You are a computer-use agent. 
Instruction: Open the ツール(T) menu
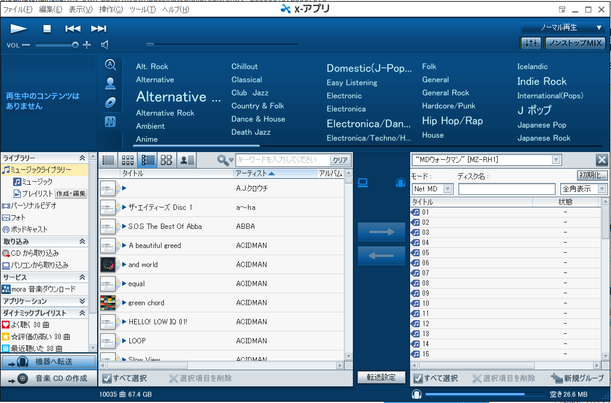click(x=142, y=10)
